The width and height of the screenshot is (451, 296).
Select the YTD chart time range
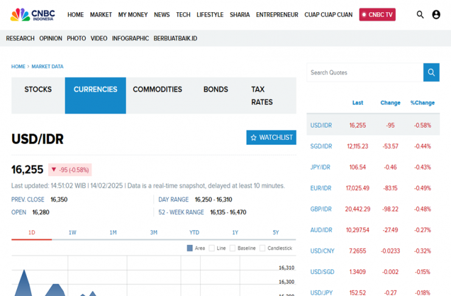click(194, 233)
